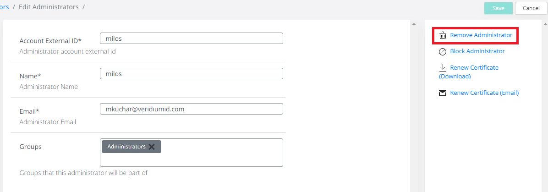This screenshot has height=192, width=548.
Task: Click empty area of Groups selection box
Action: pos(220,158)
